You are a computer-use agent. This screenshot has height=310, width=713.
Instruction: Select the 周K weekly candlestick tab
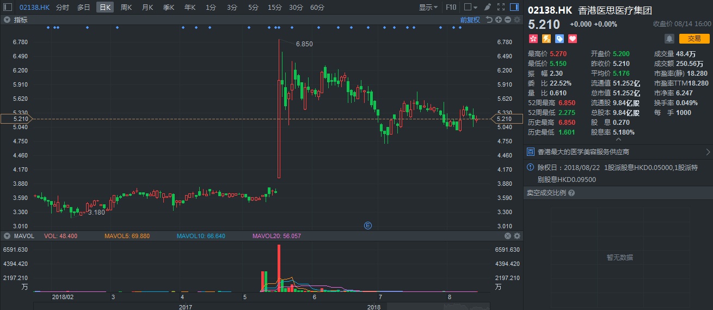point(126,8)
